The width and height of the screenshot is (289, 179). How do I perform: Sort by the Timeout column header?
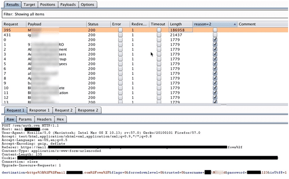[x=159, y=24]
